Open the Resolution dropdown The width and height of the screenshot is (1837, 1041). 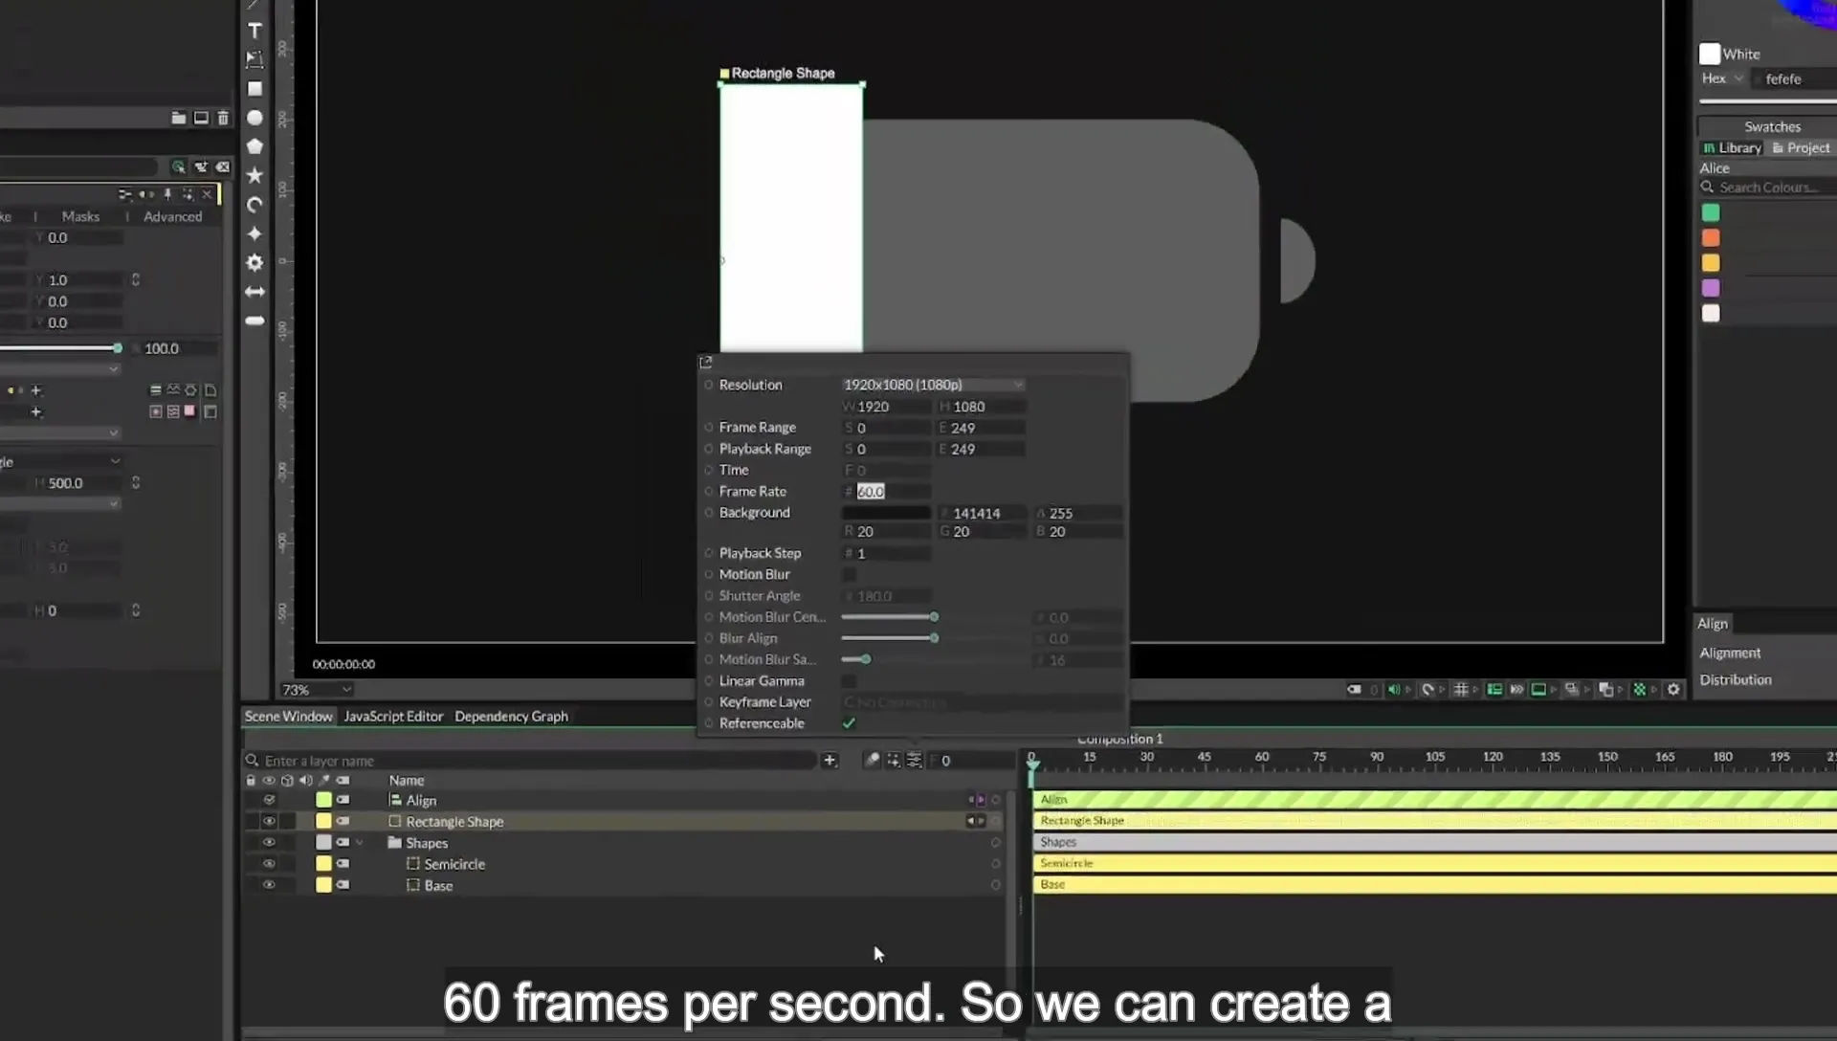[x=933, y=385]
